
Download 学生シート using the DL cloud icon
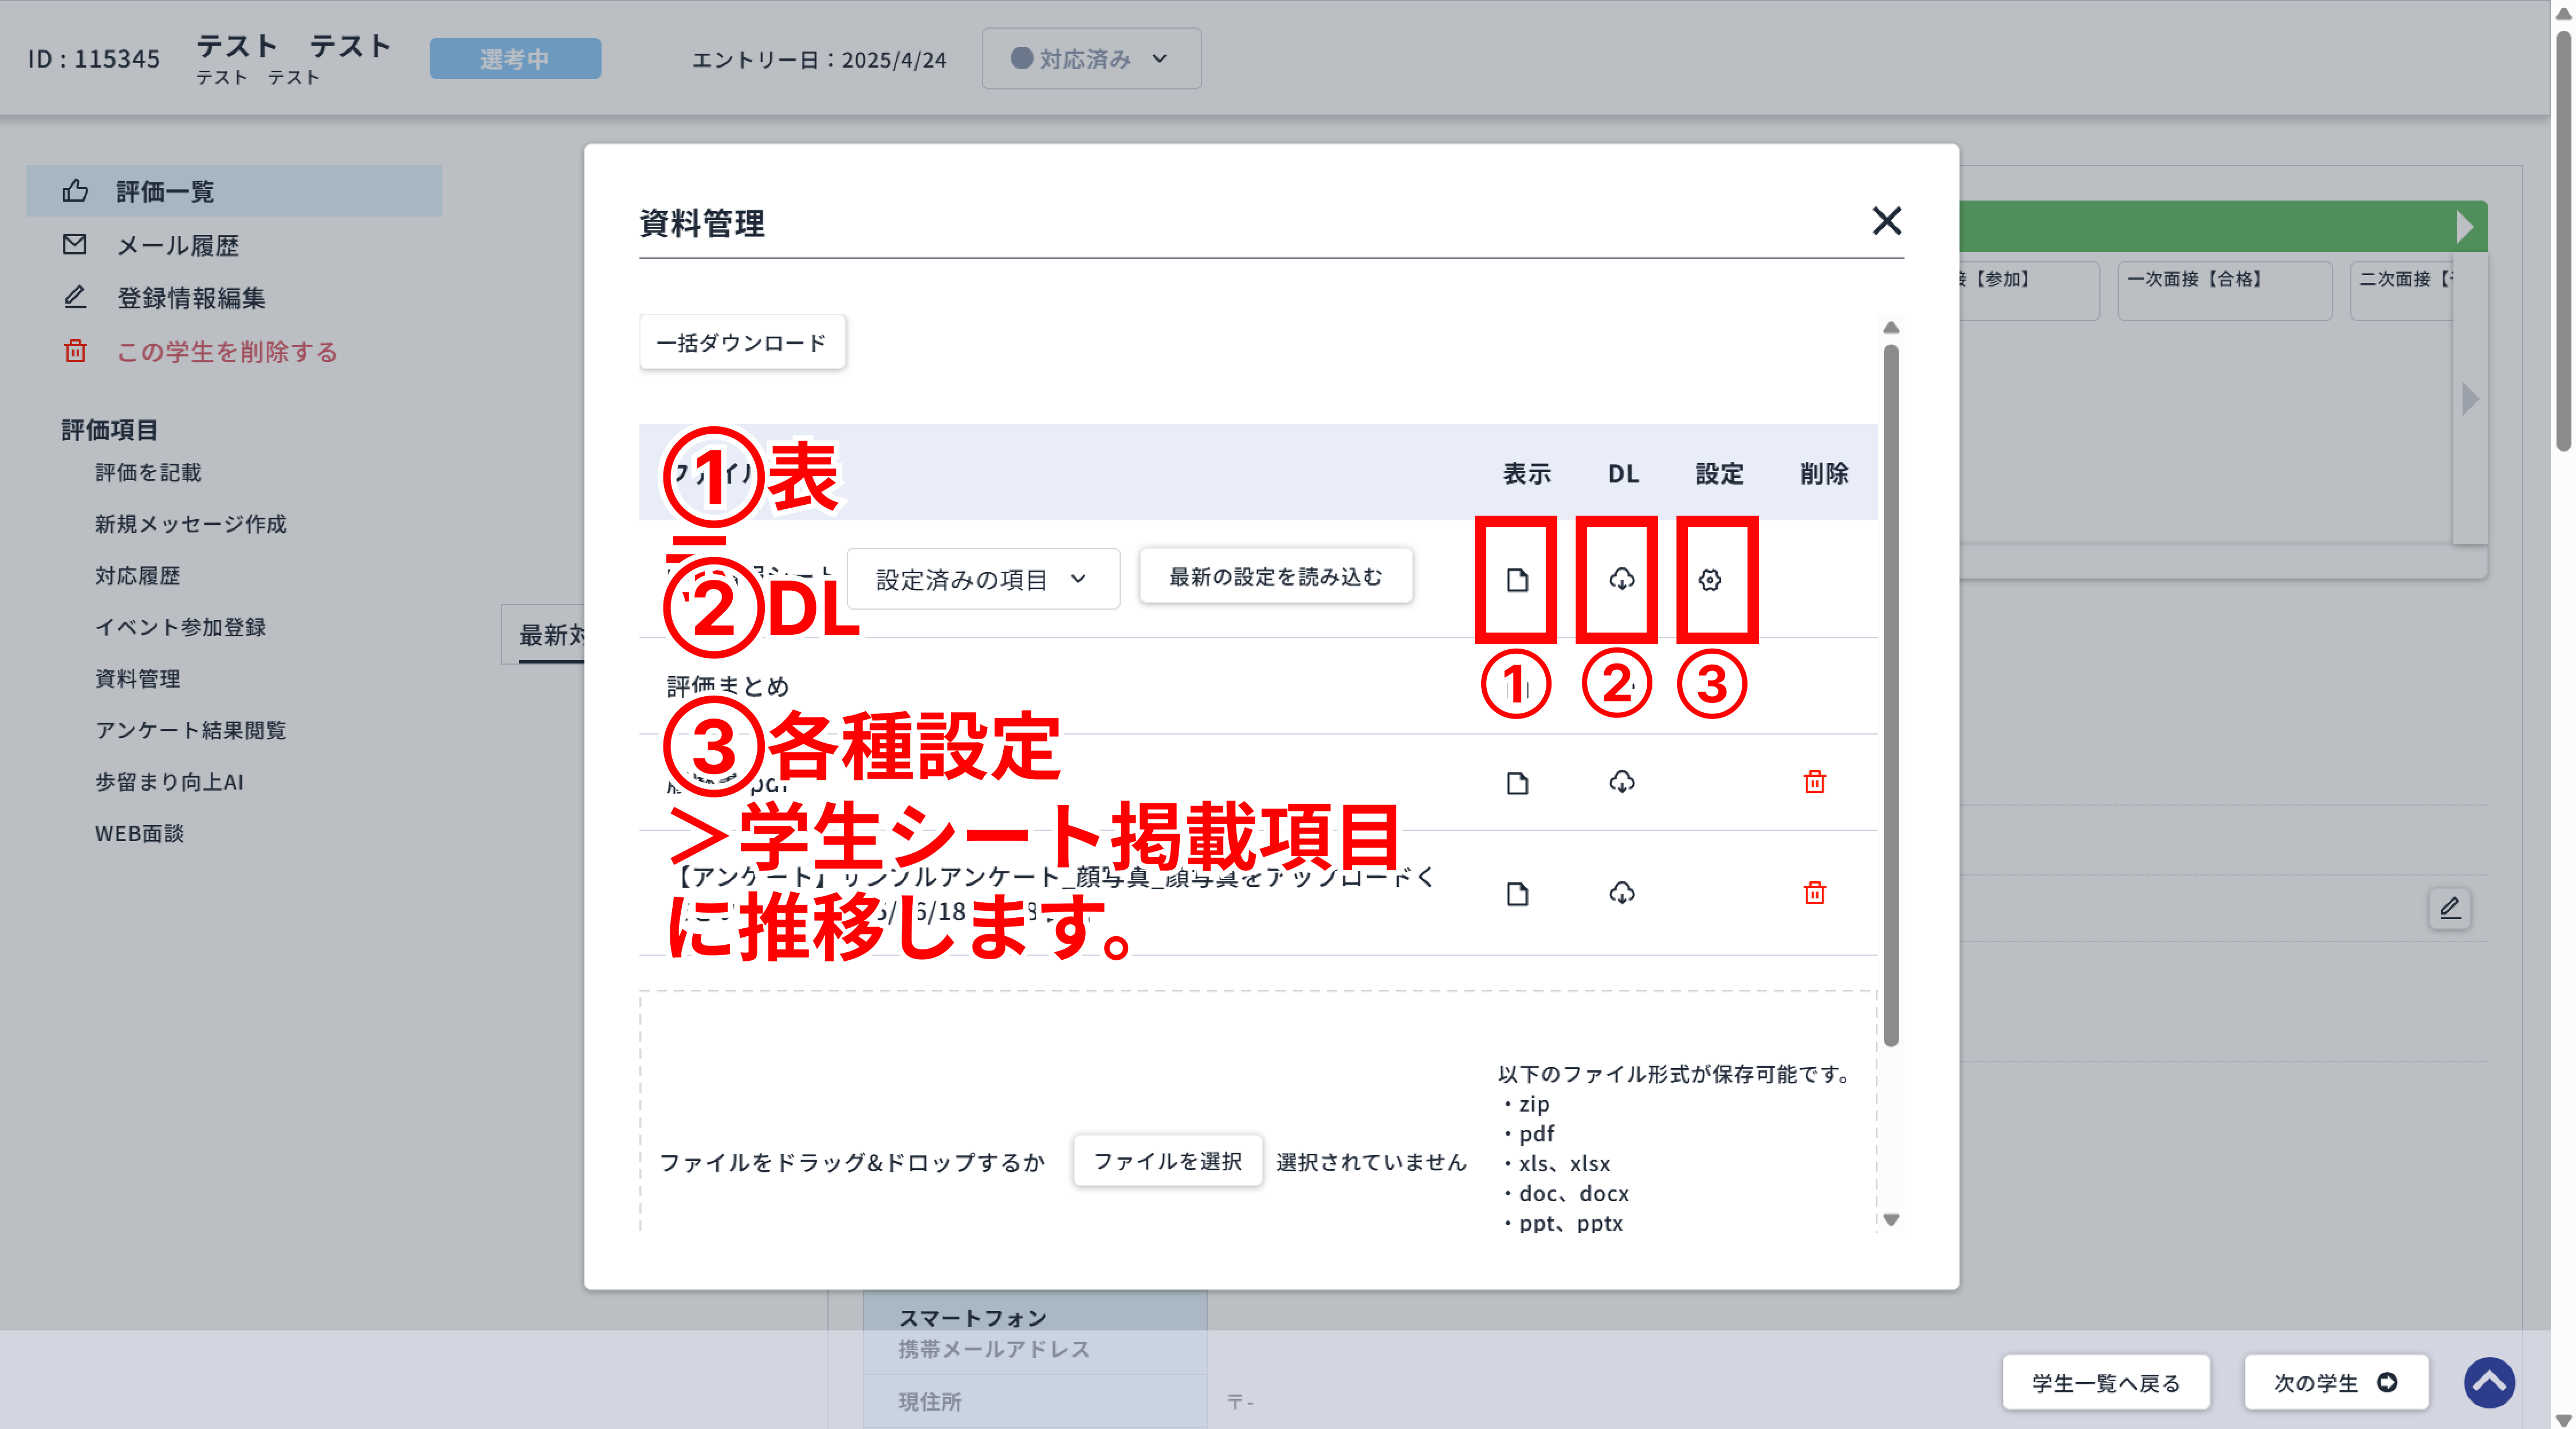pos(1621,578)
